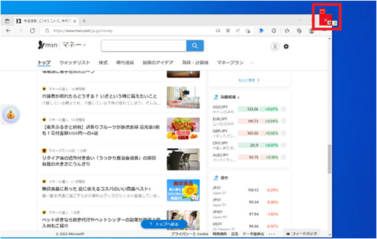Click the USD/JPY currency pair
The height and width of the screenshot is (239, 377).
pos(220,107)
